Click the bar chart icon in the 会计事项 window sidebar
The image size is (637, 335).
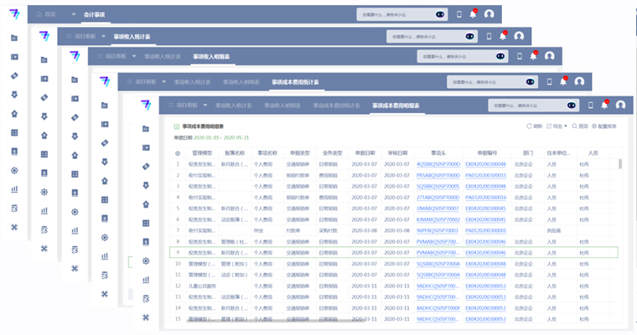pos(14,189)
